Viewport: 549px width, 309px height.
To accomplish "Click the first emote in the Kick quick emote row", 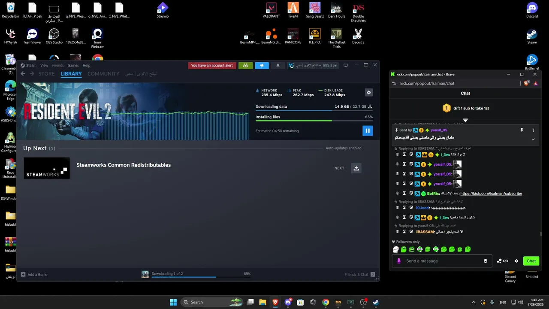I will click(396, 249).
